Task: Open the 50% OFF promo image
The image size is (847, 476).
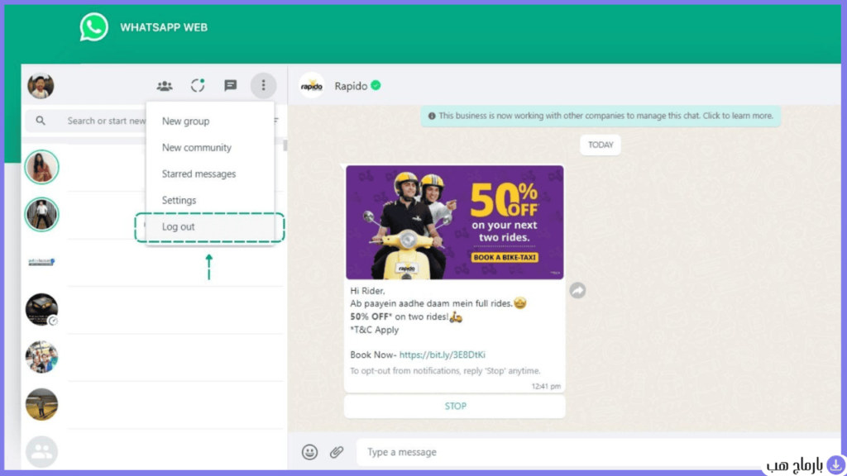Action: tap(455, 222)
